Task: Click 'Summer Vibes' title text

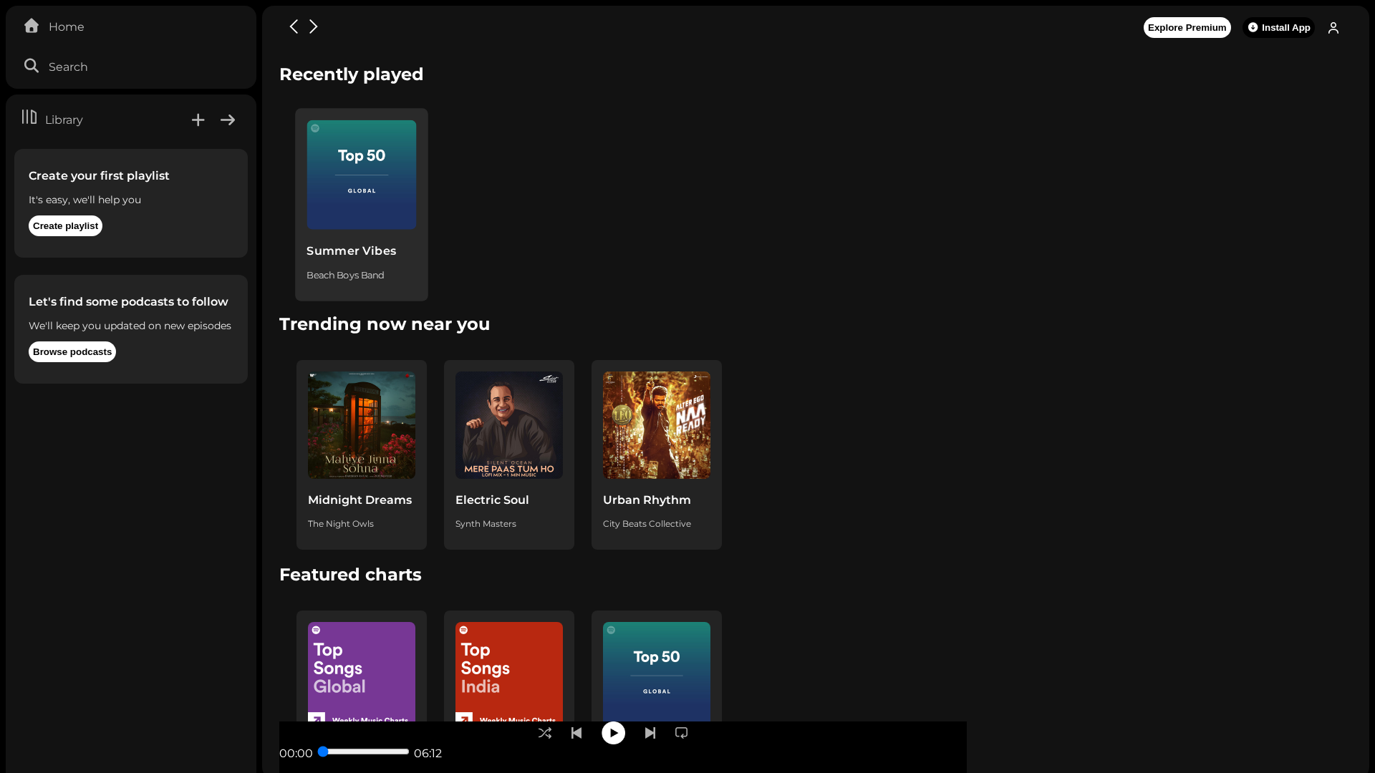Action: 351,251
